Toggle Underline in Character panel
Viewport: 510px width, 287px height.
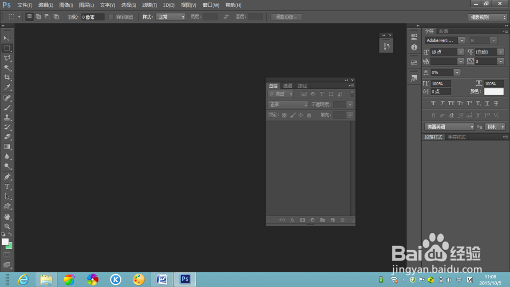(x=487, y=103)
